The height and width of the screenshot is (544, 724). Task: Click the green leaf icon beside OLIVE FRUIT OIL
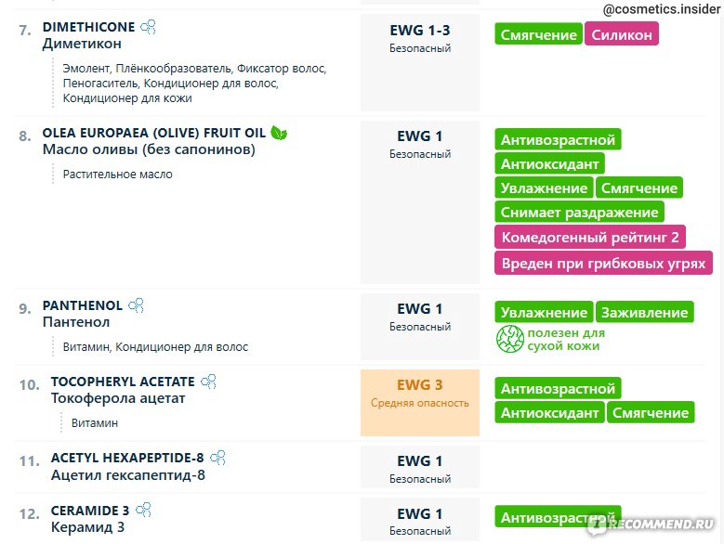[x=279, y=133]
